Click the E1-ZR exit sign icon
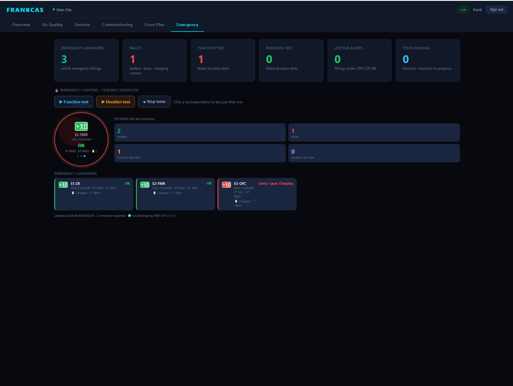 click(63, 185)
